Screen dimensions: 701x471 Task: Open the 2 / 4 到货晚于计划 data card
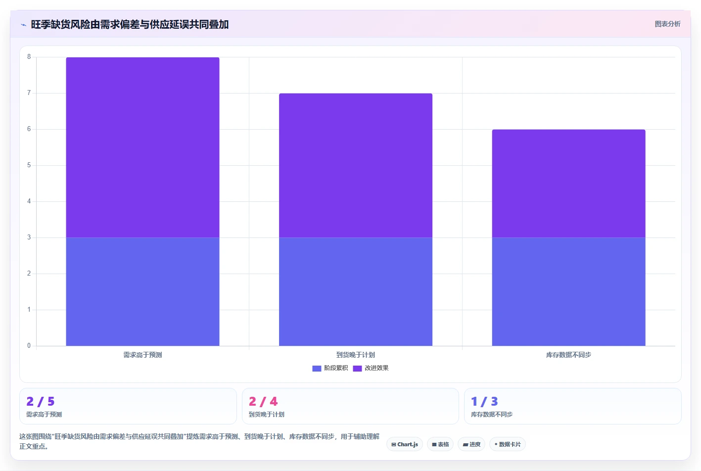pyautogui.click(x=350, y=406)
